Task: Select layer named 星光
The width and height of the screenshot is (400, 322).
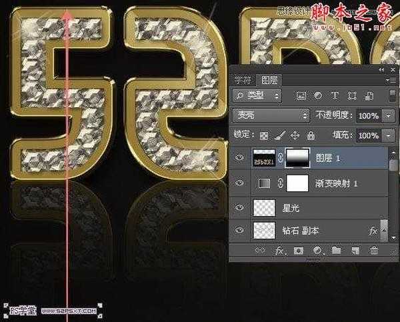Action: click(291, 209)
